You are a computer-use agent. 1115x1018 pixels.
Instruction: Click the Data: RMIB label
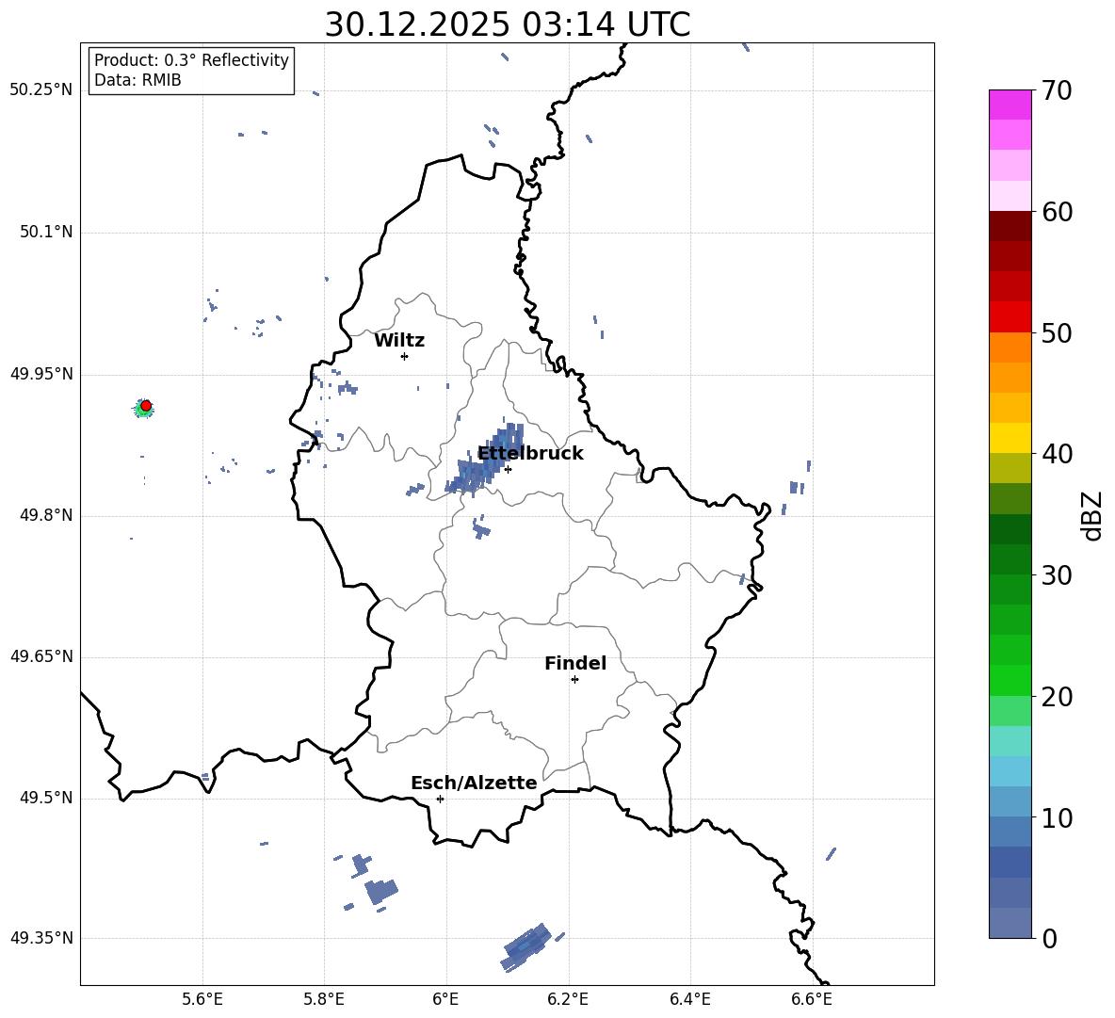(137, 80)
